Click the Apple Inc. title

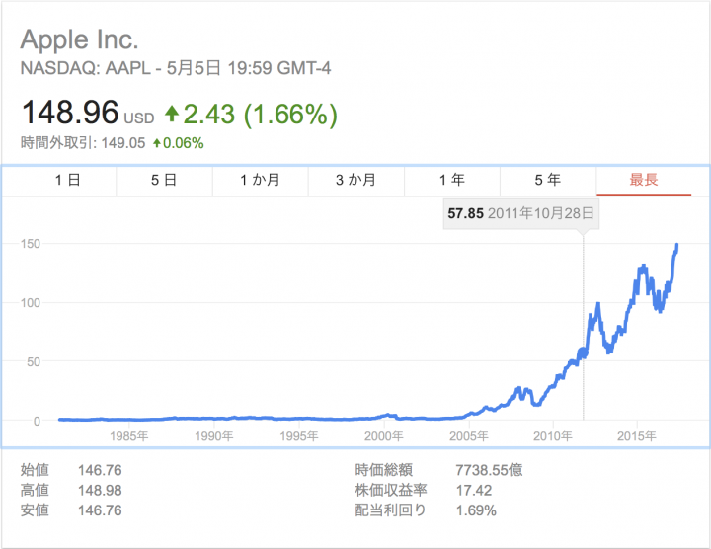point(79,39)
